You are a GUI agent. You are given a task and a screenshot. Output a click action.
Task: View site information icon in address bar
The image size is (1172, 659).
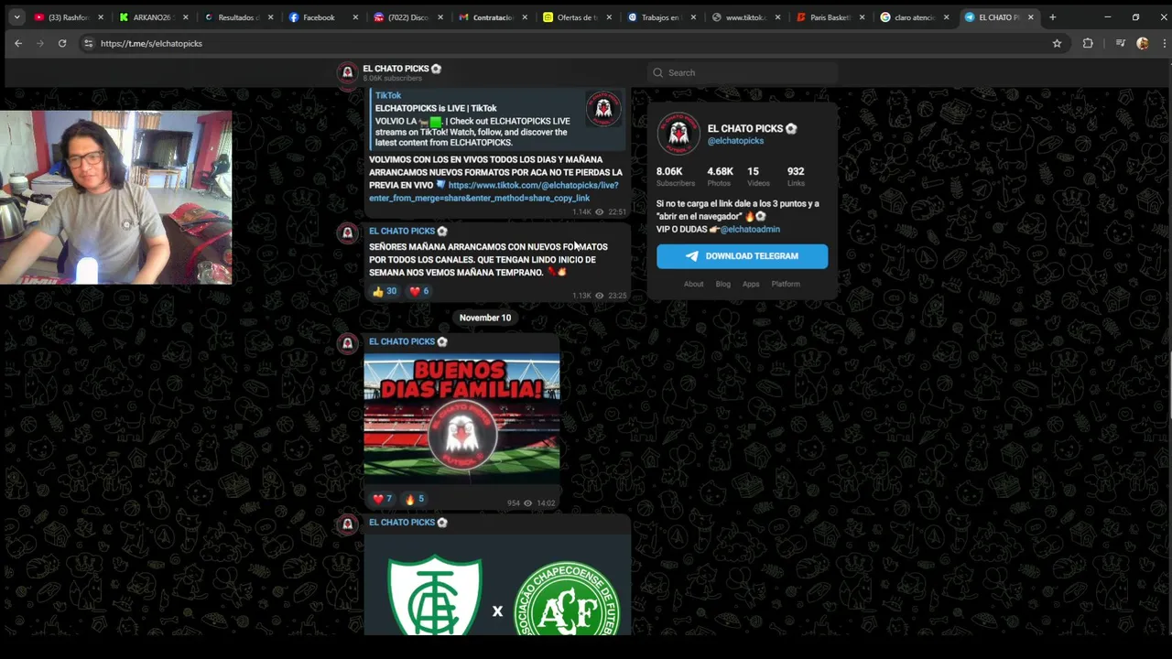point(88,43)
